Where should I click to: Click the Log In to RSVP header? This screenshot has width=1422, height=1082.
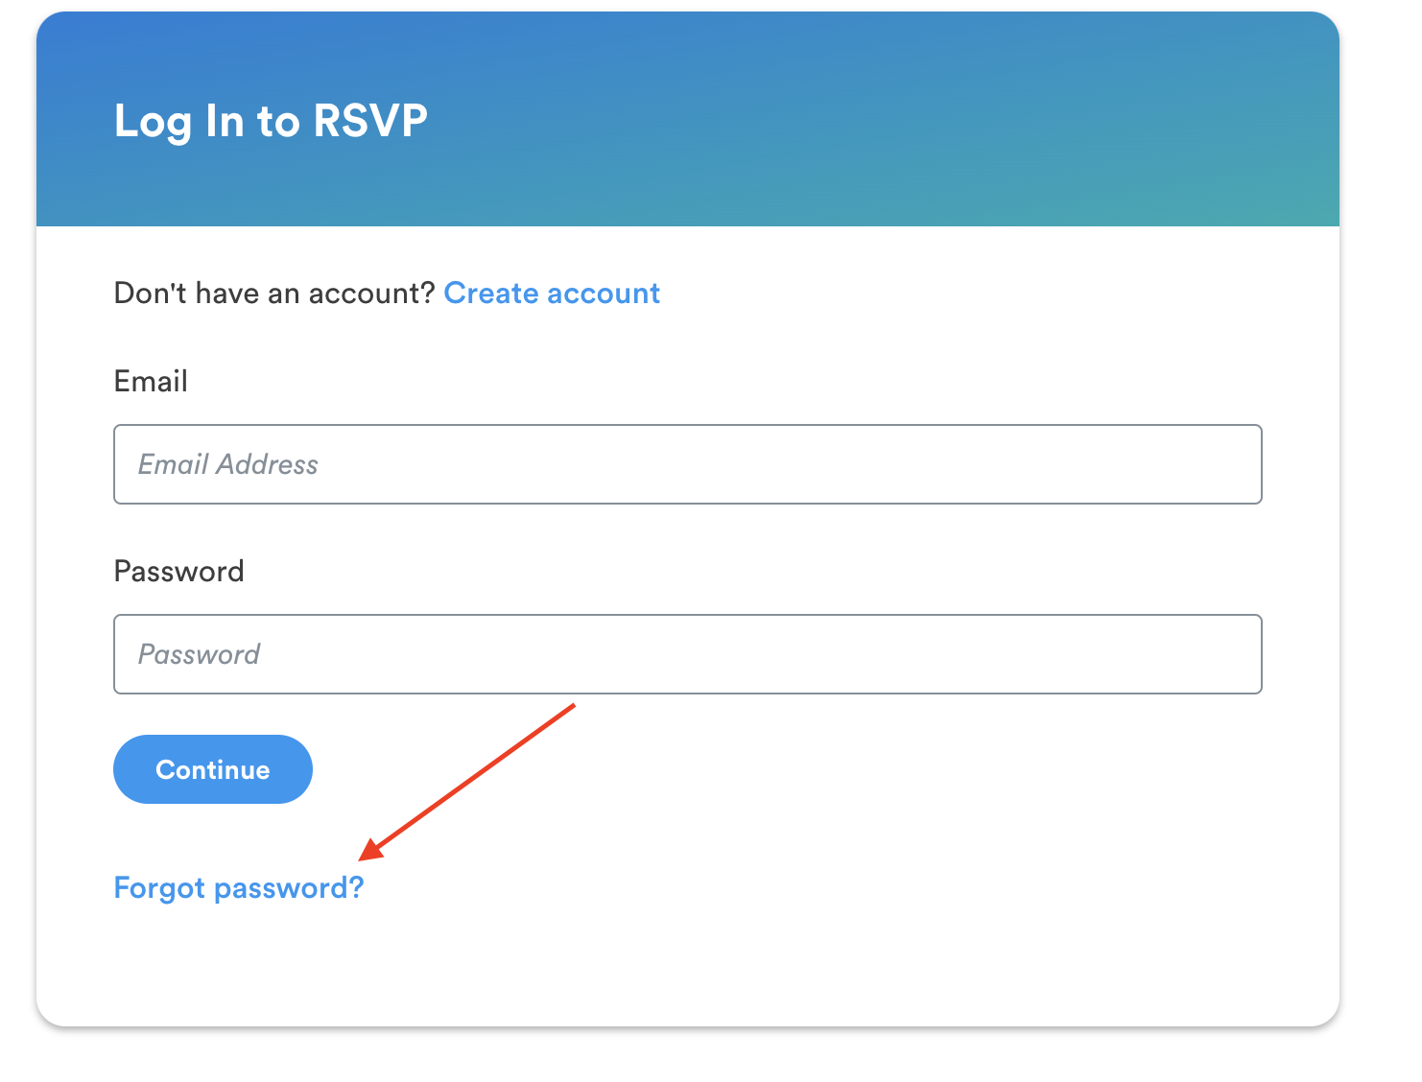pos(271,121)
